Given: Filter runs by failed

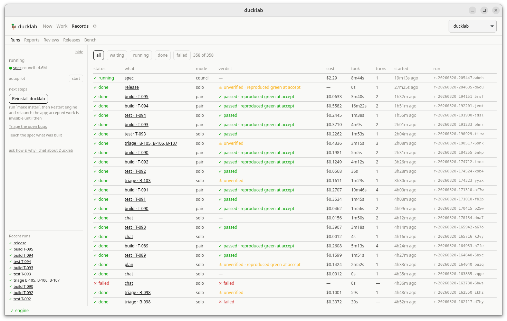Looking at the screenshot, I should pos(182,55).
